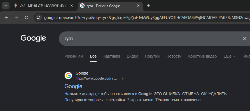Click the Google favicon of first result
The width and height of the screenshot is (250, 111).
click(68, 76)
